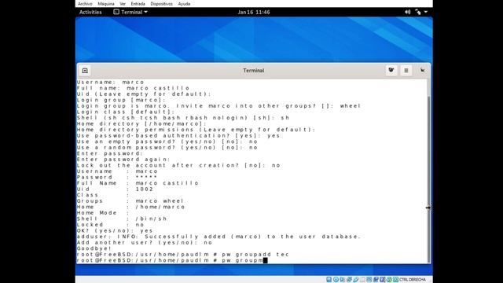Click the current 'pw groupm' prompt line
This screenshot has width=503, height=283.
tap(172, 260)
